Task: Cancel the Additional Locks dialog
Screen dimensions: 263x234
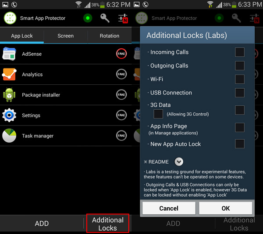Action: point(169,208)
